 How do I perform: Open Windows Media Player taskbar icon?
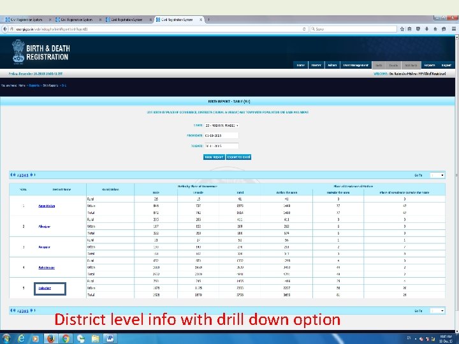pyautogui.click(x=36, y=338)
